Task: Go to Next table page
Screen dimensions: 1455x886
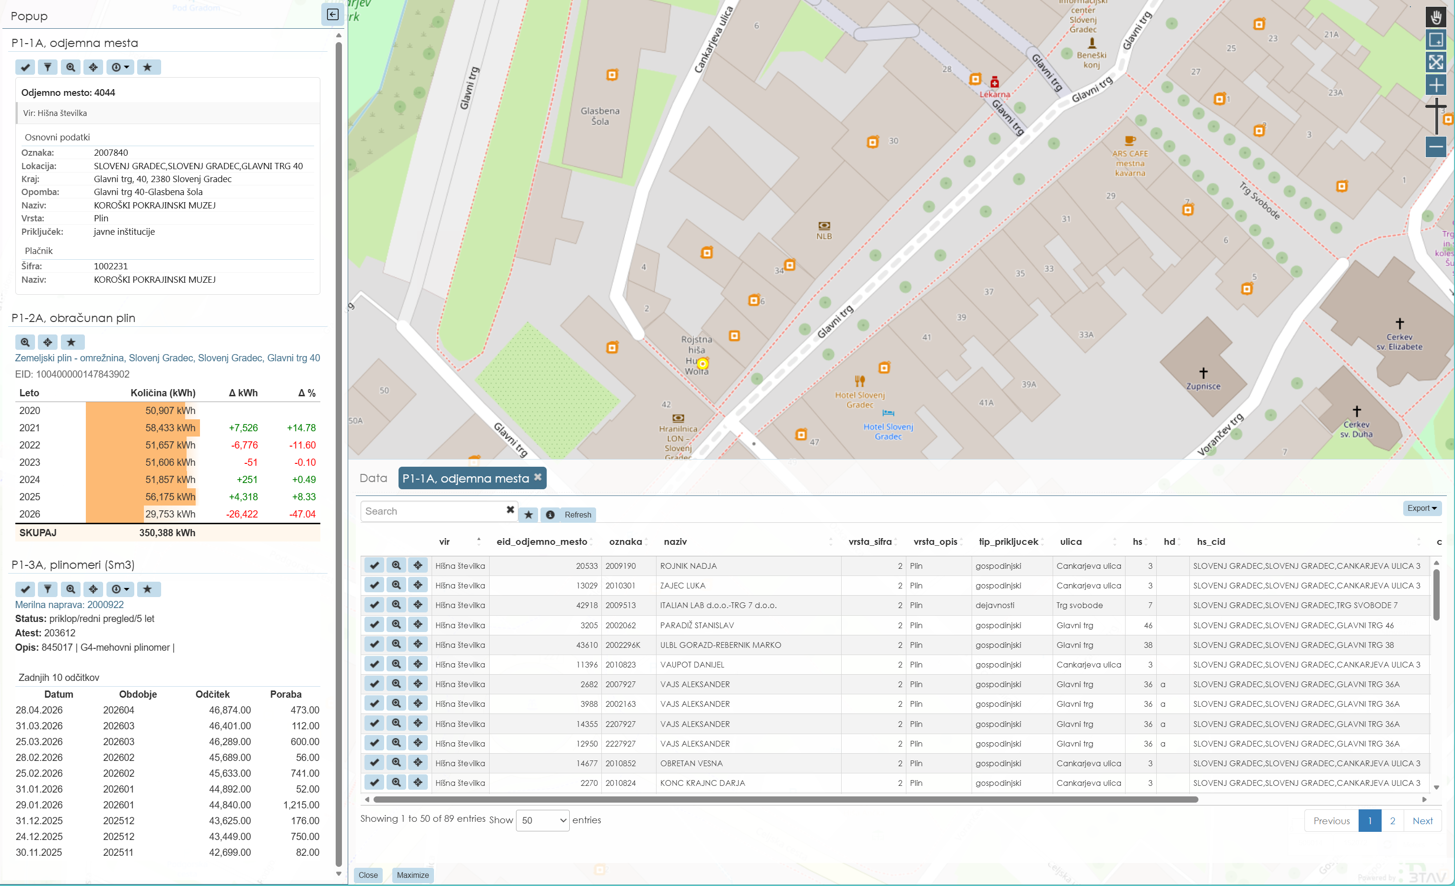Action: point(1422,820)
